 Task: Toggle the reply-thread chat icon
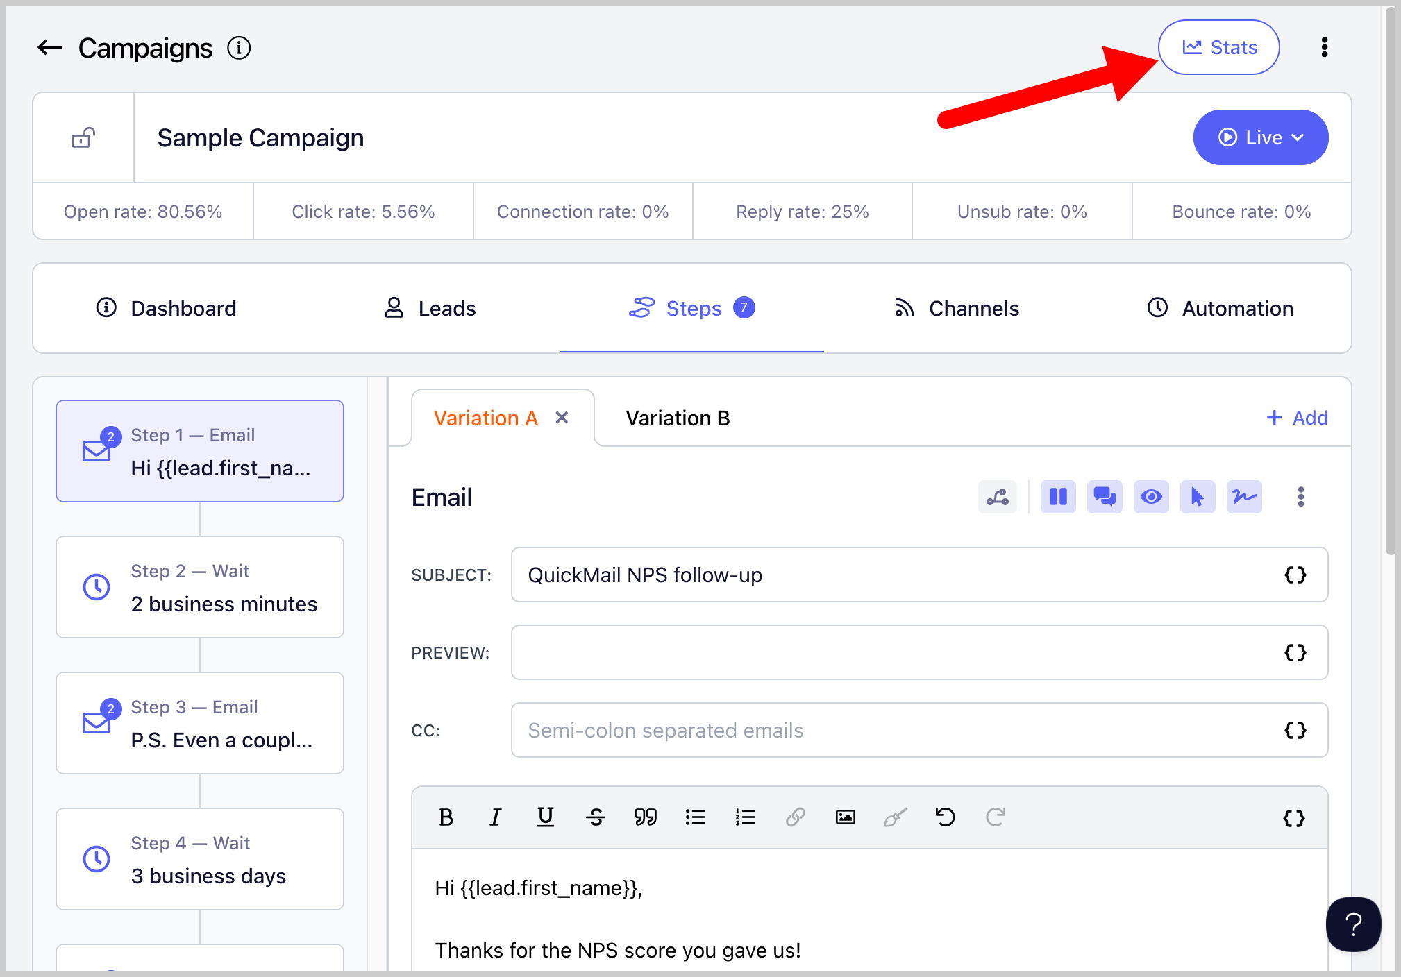click(x=1105, y=497)
